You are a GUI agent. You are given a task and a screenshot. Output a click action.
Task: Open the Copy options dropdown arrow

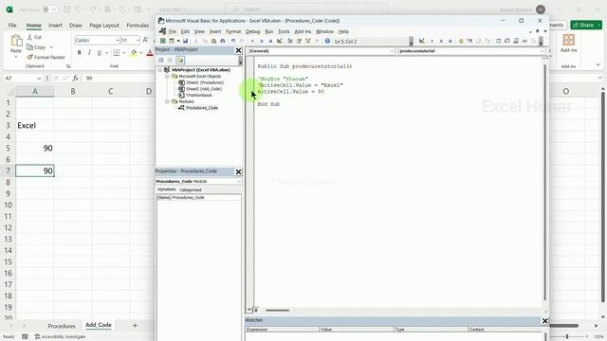[x=51, y=47]
